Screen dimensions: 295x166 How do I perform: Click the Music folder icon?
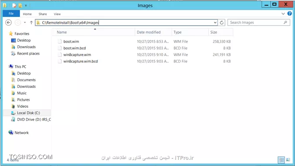click(13, 93)
